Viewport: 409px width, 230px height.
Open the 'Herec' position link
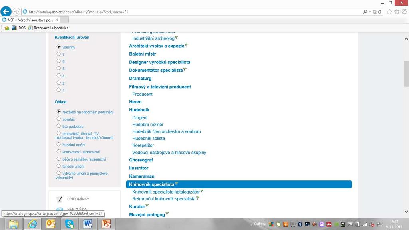tap(135, 102)
